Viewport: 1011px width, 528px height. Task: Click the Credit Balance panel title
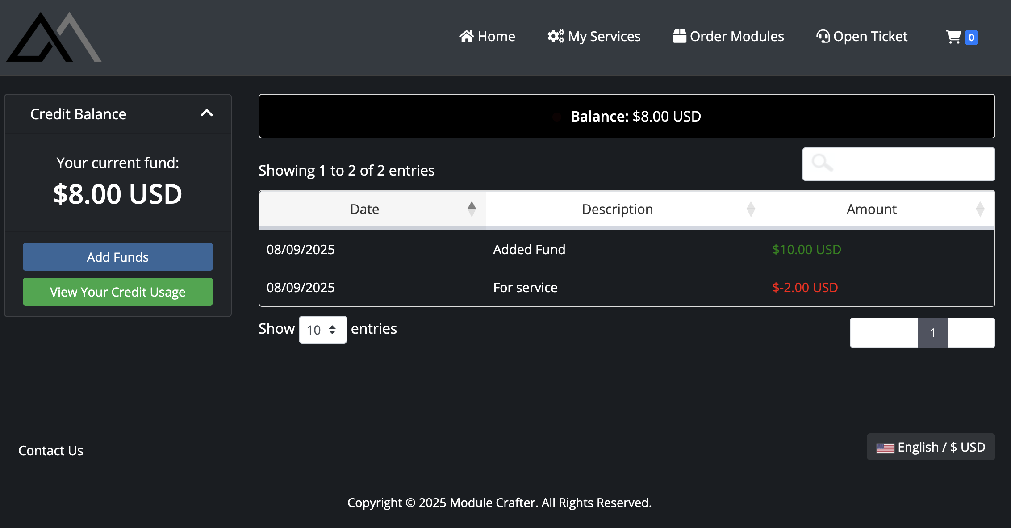click(78, 114)
